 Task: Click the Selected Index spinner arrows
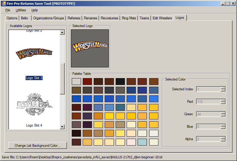click(x=223, y=89)
